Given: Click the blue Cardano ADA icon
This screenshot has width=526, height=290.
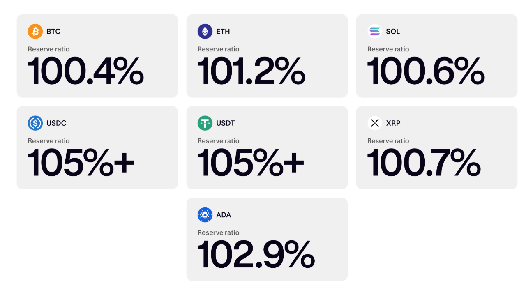Looking at the screenshot, I should [x=205, y=214].
